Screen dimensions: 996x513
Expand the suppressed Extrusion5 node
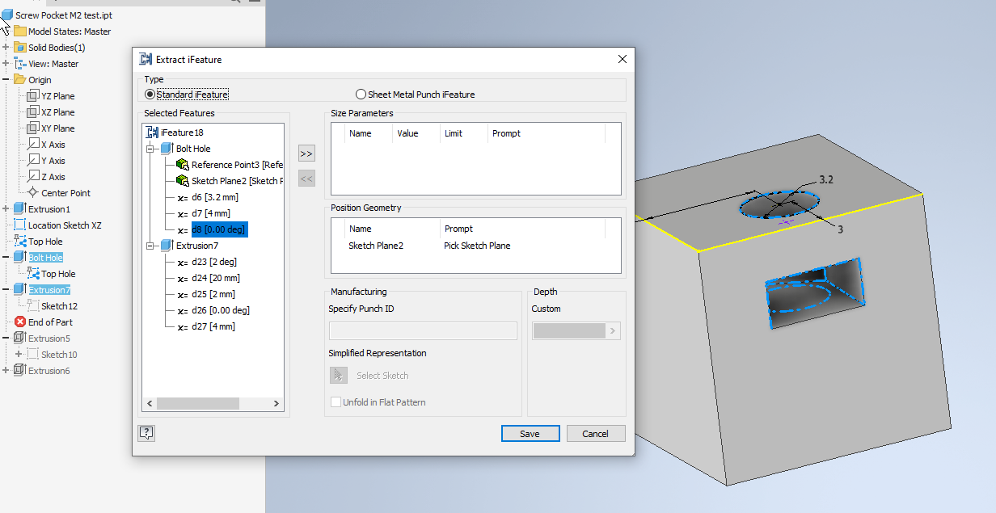[6, 338]
